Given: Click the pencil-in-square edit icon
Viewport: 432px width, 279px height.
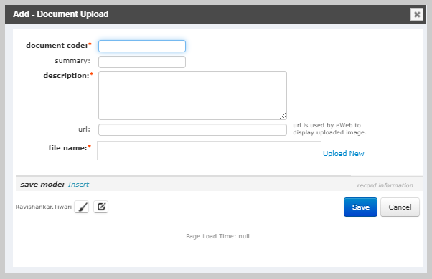Looking at the screenshot, I should [x=101, y=207].
